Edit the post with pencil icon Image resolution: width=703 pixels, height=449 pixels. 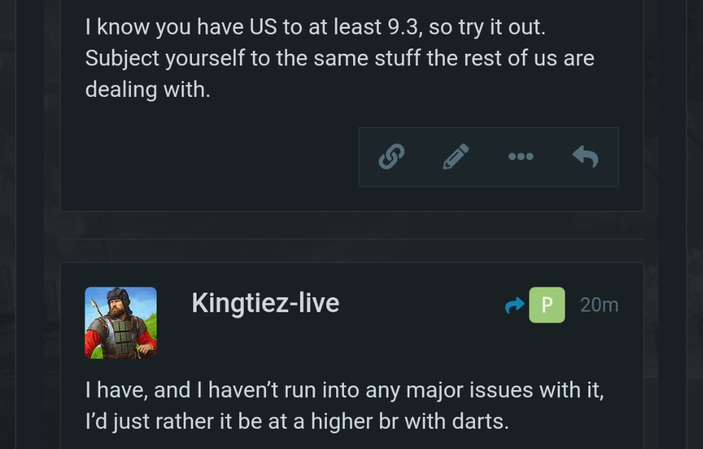pyautogui.click(x=456, y=156)
